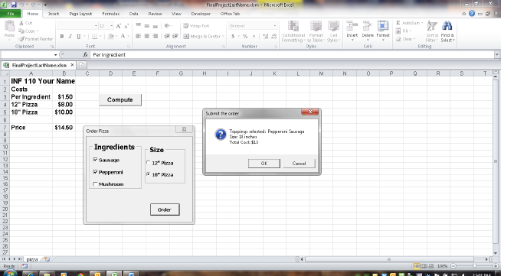Screen dimensions: 514x276
Task: Open Find & Select binoculars
Action: (447, 31)
